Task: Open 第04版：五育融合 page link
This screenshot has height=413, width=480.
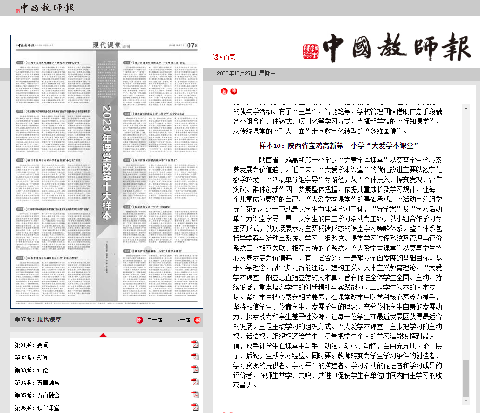Action: 37,383
